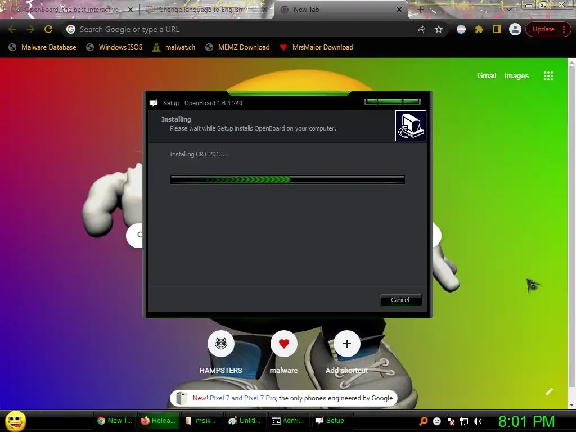Click the tray search magnifier icon
The height and width of the screenshot is (432, 576).
click(424, 421)
